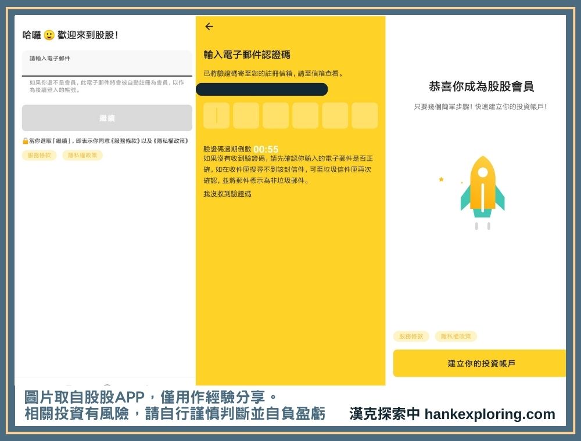Screen dimensions: 581x441
Task: Click the redacted email bar
Action: 261,89
